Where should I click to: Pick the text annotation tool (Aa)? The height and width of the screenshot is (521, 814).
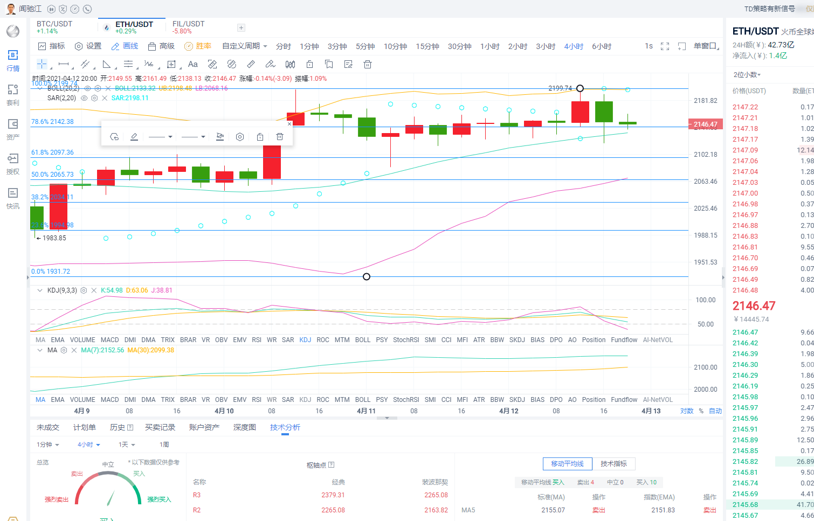point(192,64)
